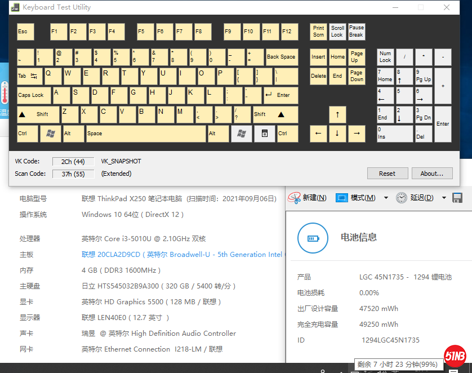Click the round battery info icon
Image resolution: width=472 pixels, height=373 pixels.
(313, 238)
